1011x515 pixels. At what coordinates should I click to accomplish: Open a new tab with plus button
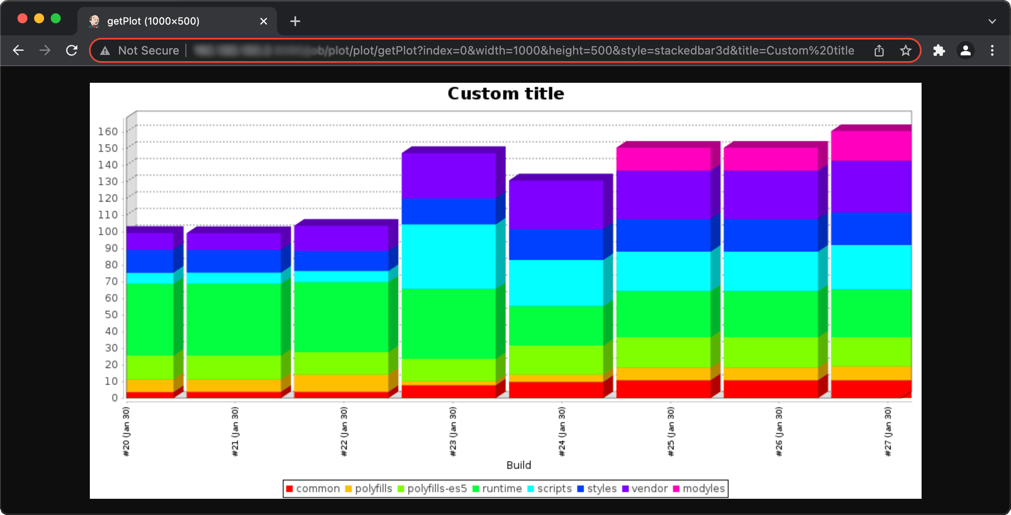point(295,21)
